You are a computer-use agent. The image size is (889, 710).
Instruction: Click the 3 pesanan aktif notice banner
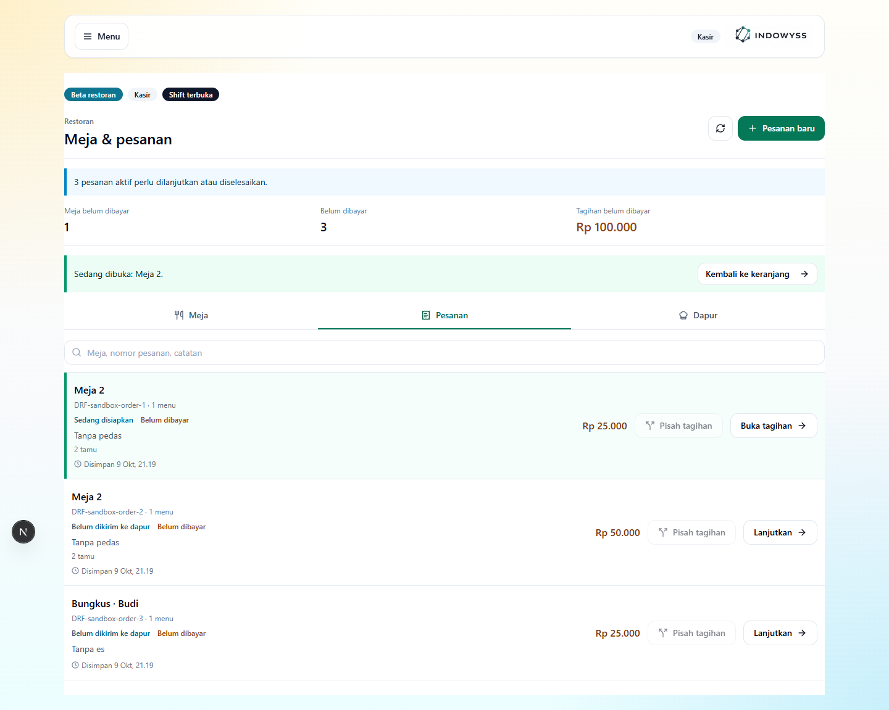pyautogui.click(x=444, y=182)
